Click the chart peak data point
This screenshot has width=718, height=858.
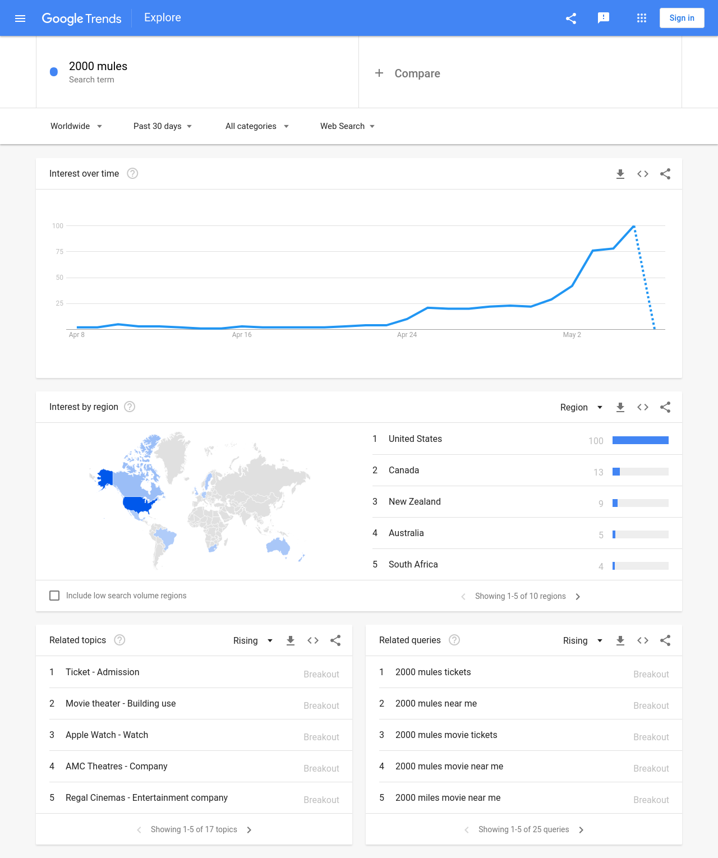pyautogui.click(x=634, y=226)
